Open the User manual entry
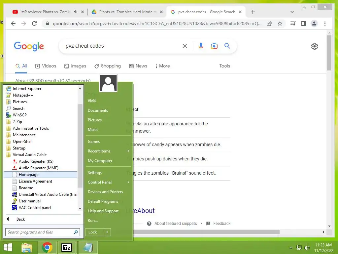The width and height of the screenshot is (338, 254). point(41,201)
